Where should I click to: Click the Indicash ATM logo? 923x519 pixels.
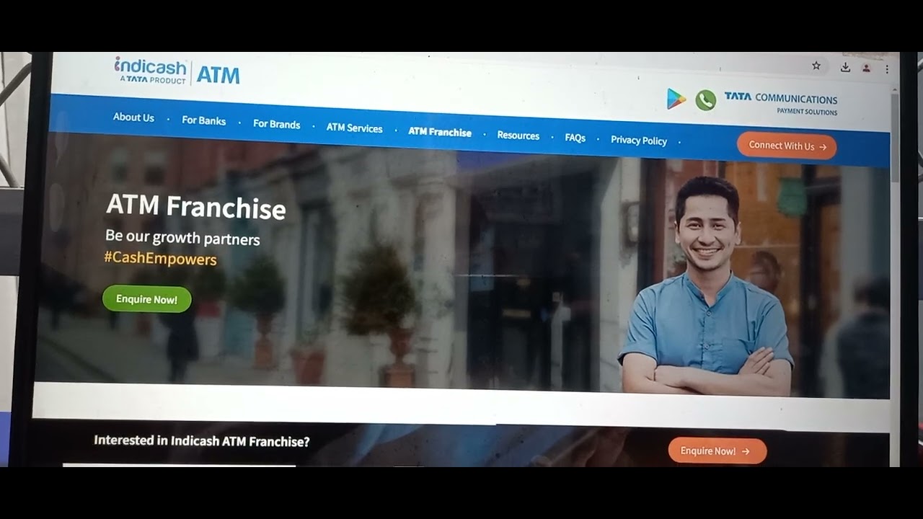point(177,71)
